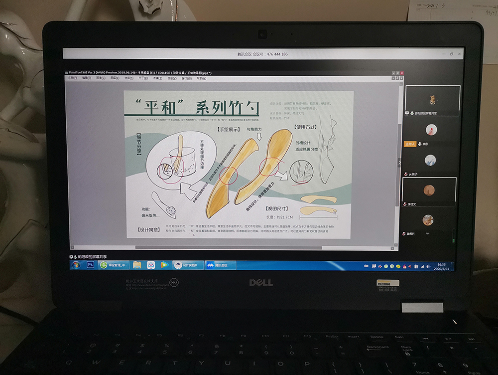Expand the participant list down chevron
The width and height of the screenshot is (498, 375).
point(427,233)
